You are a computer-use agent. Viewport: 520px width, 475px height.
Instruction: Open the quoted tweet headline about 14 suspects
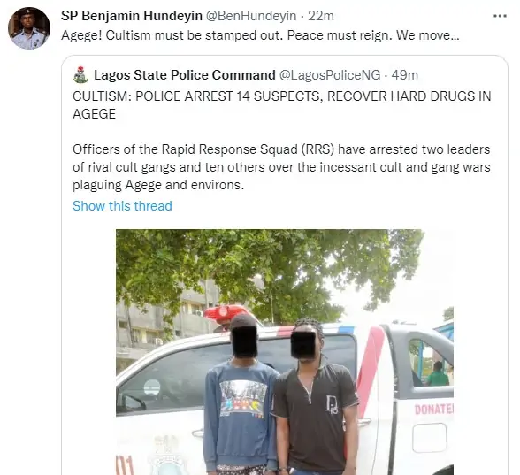click(x=281, y=104)
